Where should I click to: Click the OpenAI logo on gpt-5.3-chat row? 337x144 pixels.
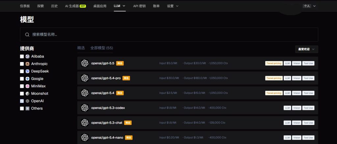(x=85, y=123)
